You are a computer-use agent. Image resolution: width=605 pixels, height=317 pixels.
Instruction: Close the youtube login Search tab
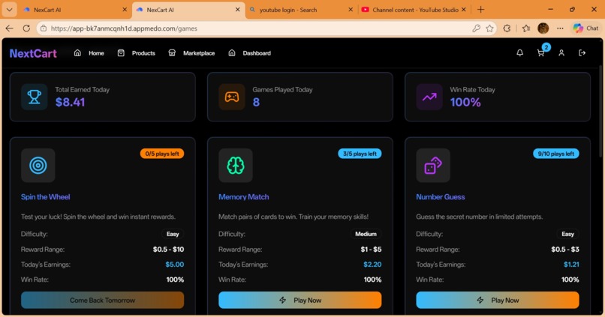(351, 10)
